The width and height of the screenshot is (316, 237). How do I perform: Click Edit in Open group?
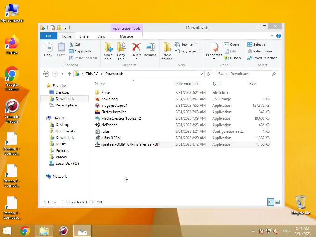230,51
